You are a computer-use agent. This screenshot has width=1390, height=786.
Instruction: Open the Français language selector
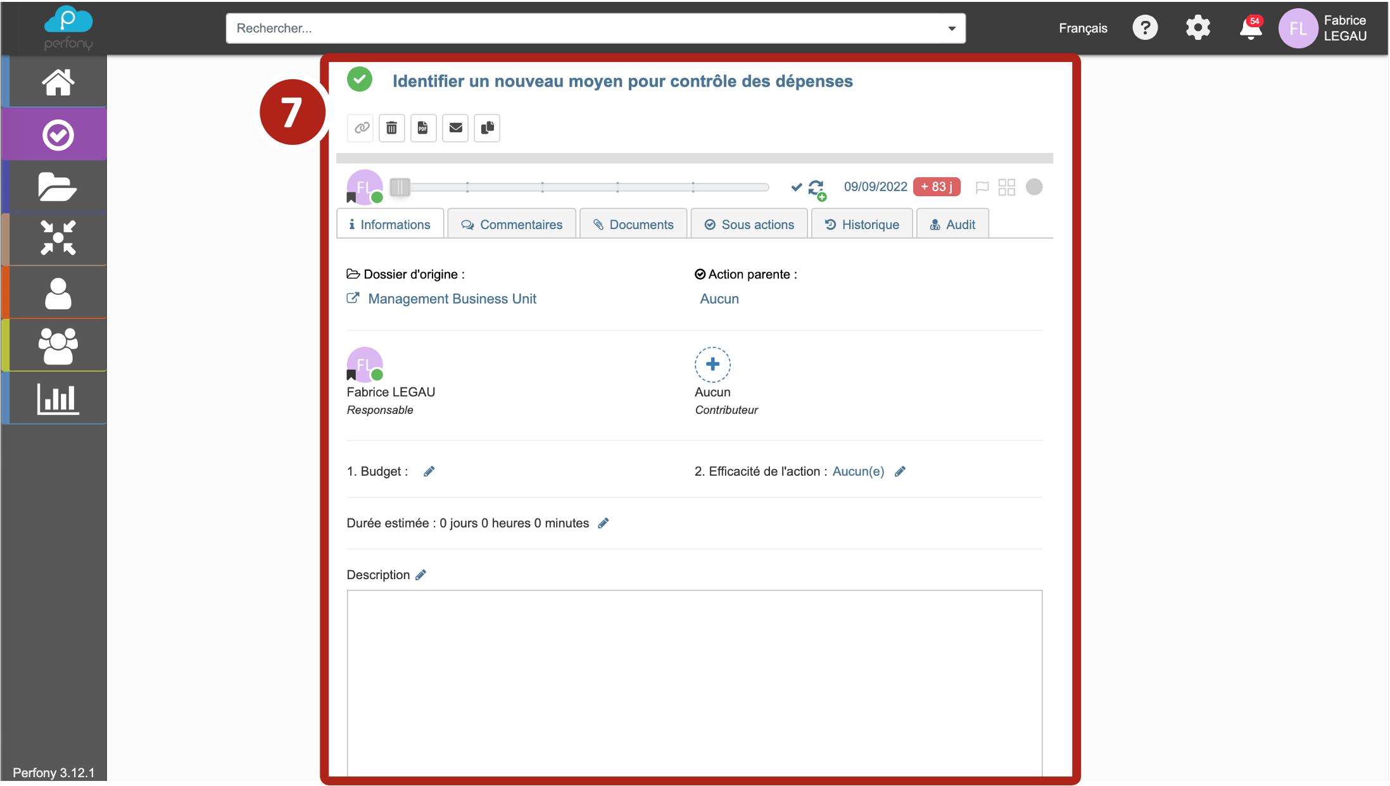(x=1082, y=28)
